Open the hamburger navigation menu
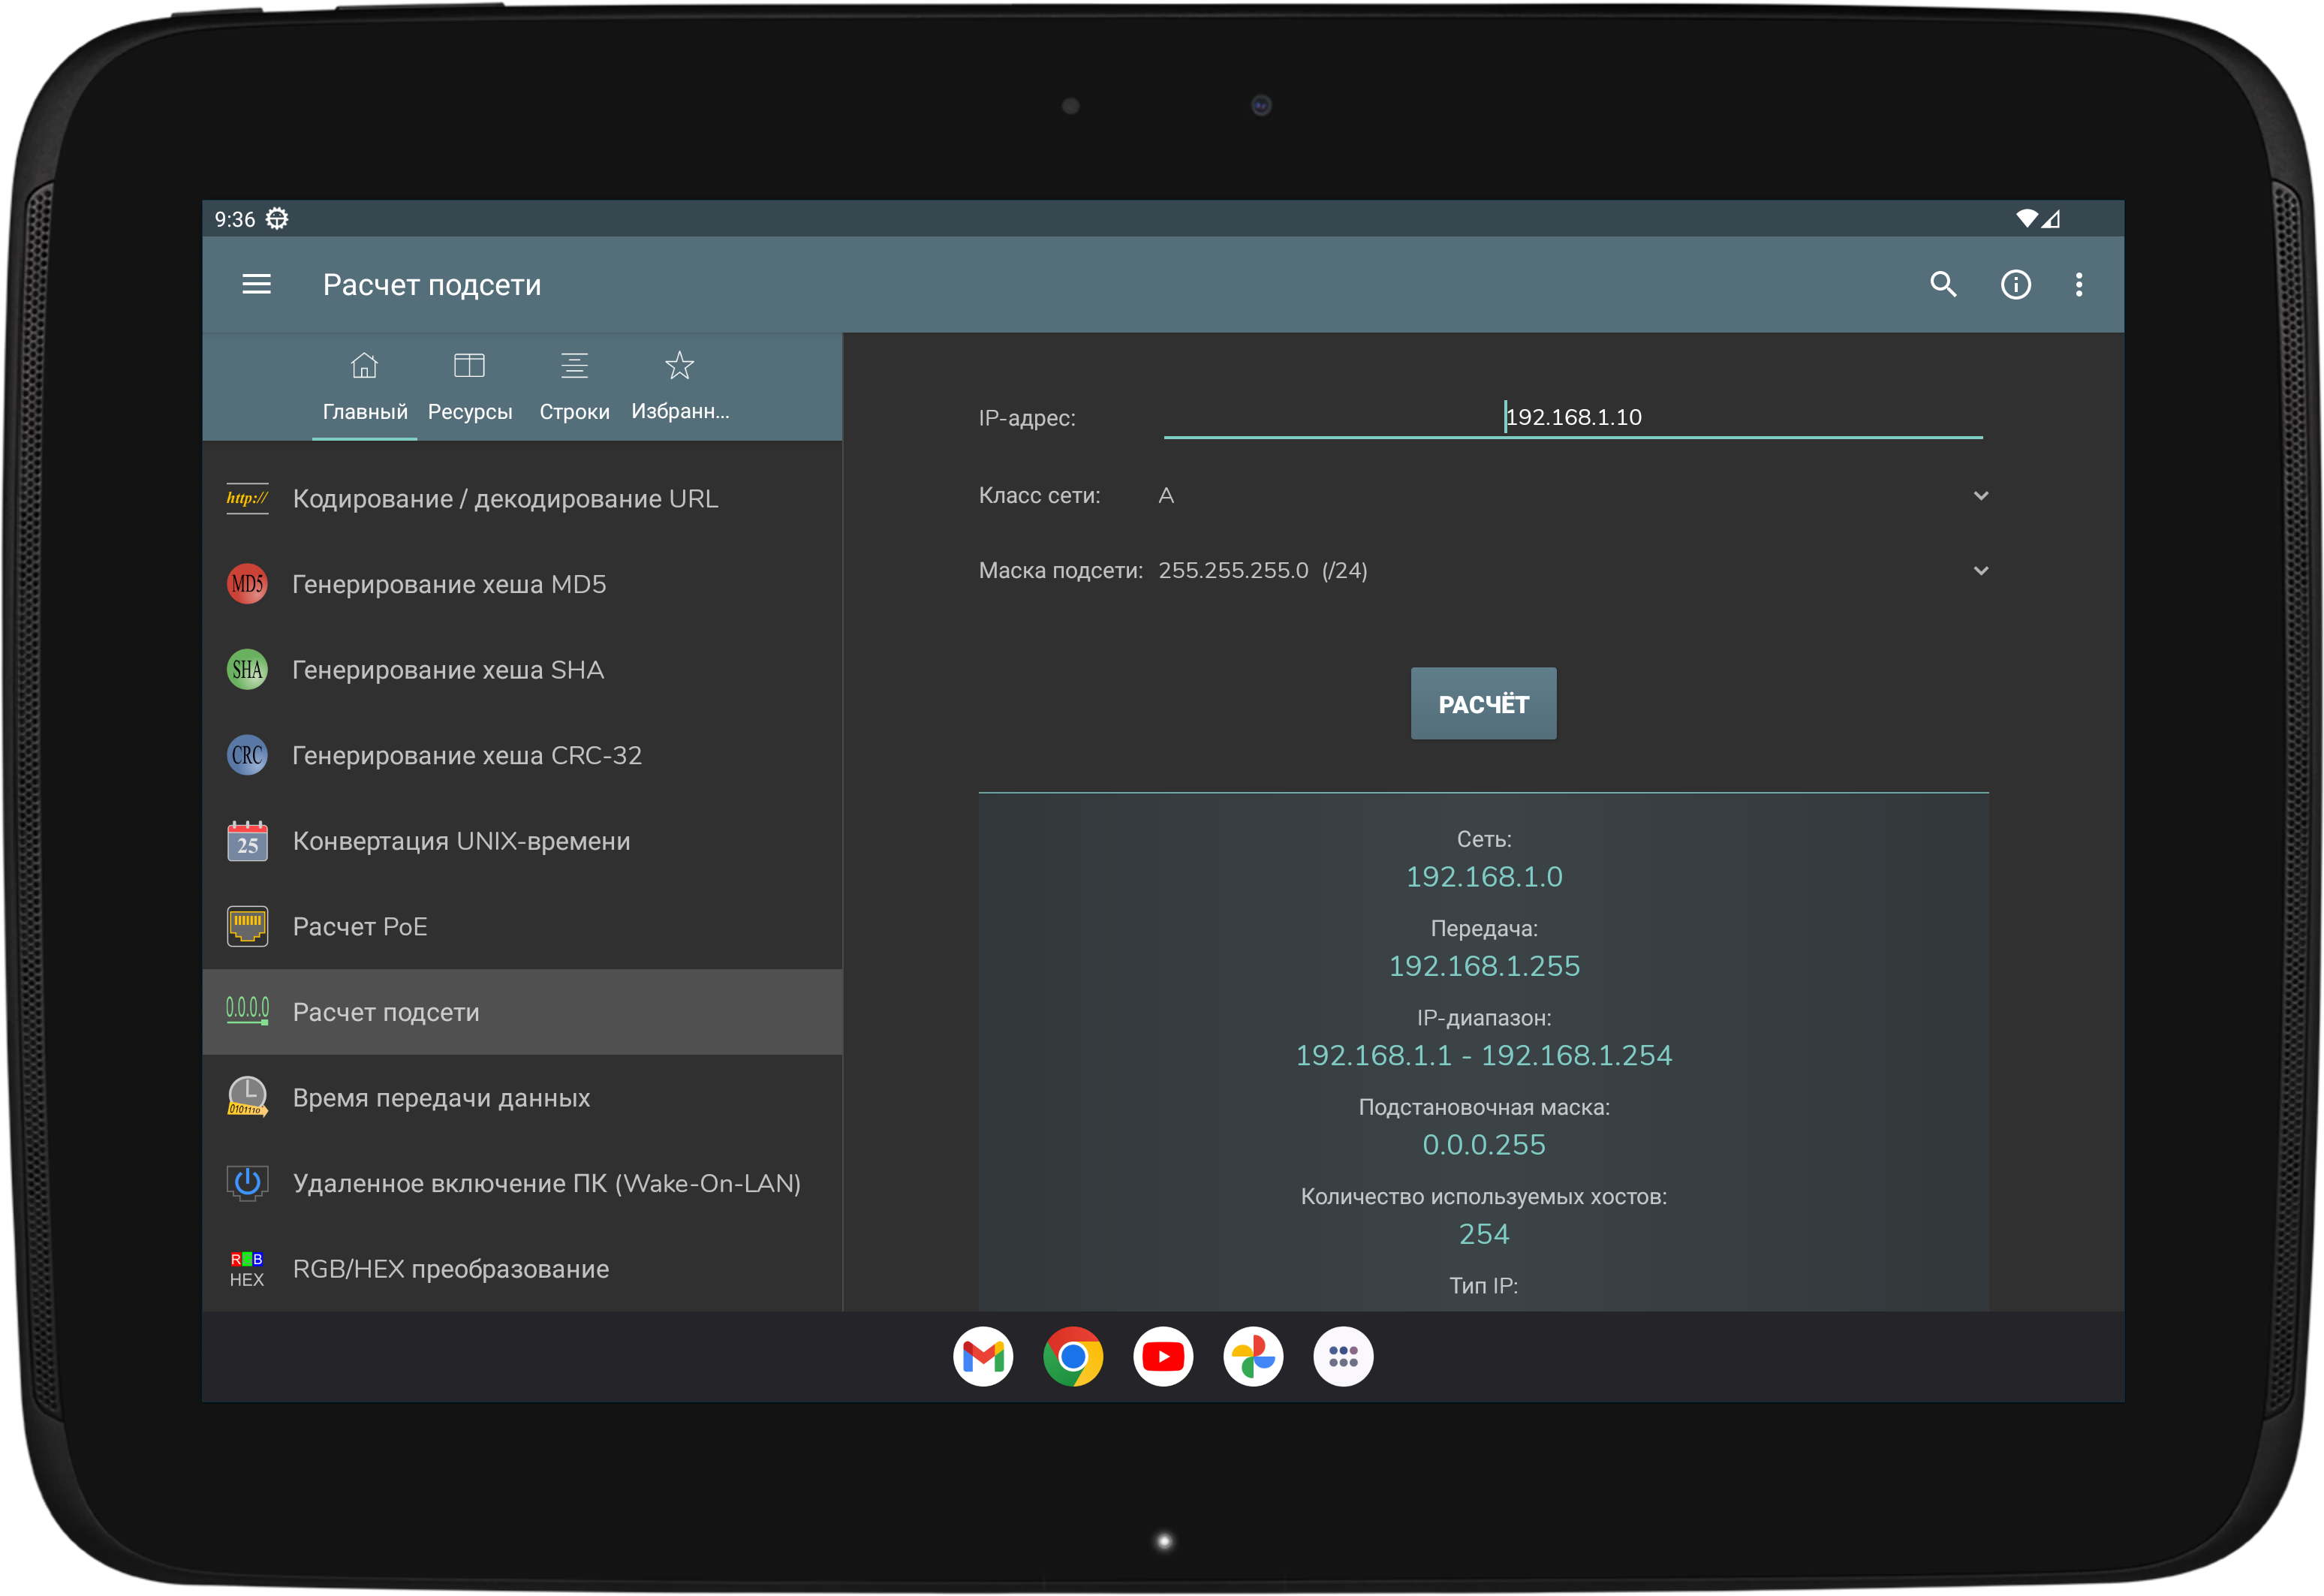The image size is (2324, 1596). click(256, 285)
